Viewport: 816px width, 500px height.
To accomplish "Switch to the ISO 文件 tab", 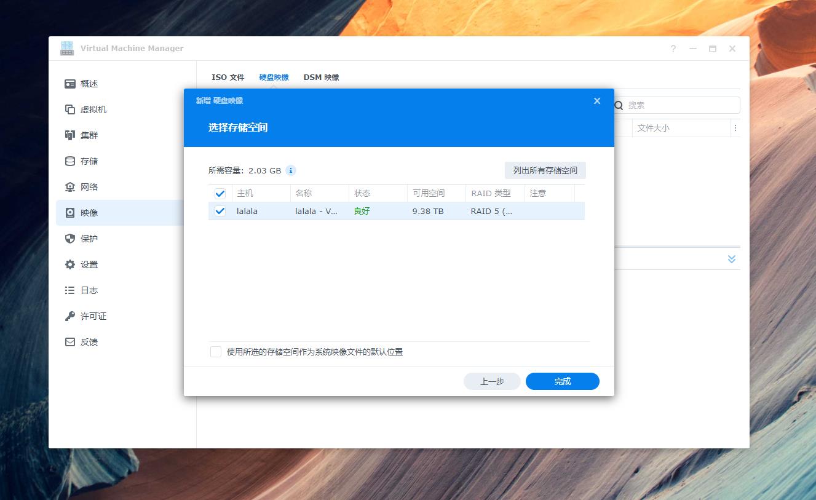I will [228, 77].
